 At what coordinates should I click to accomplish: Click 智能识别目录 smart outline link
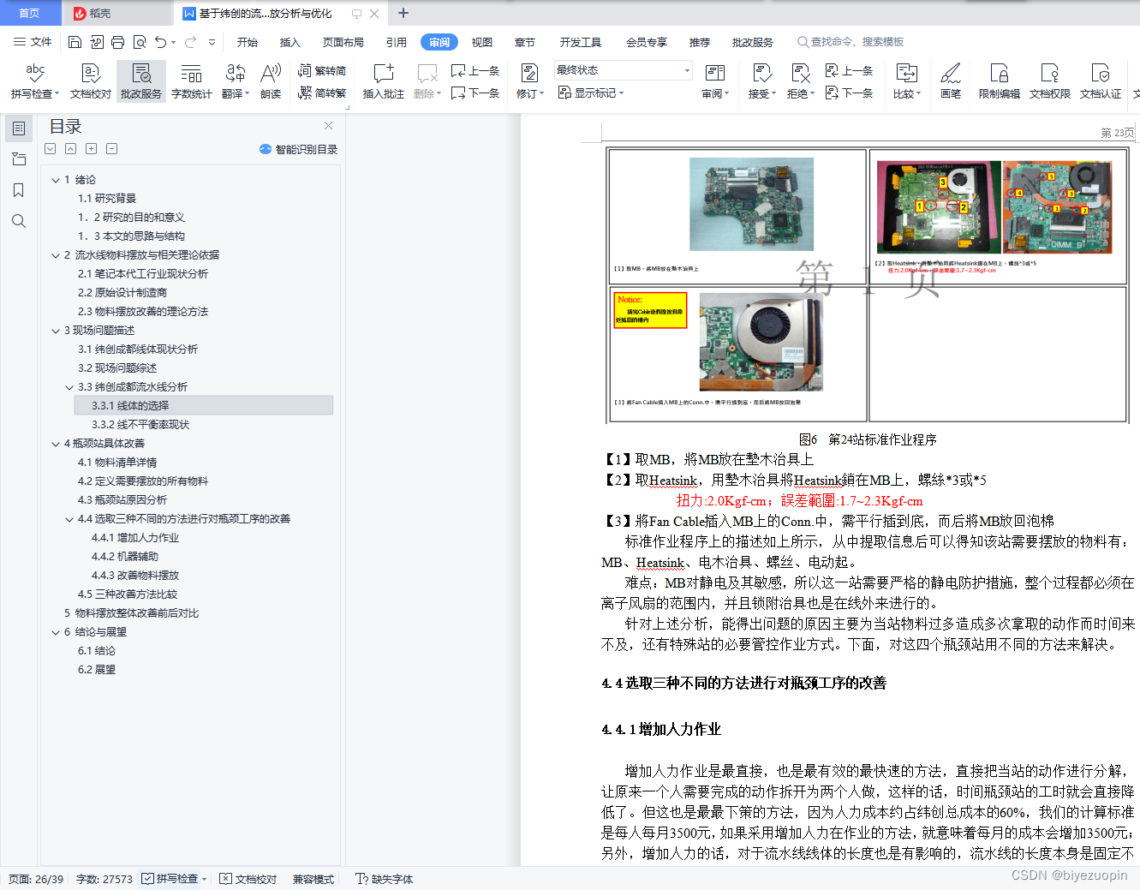point(298,149)
